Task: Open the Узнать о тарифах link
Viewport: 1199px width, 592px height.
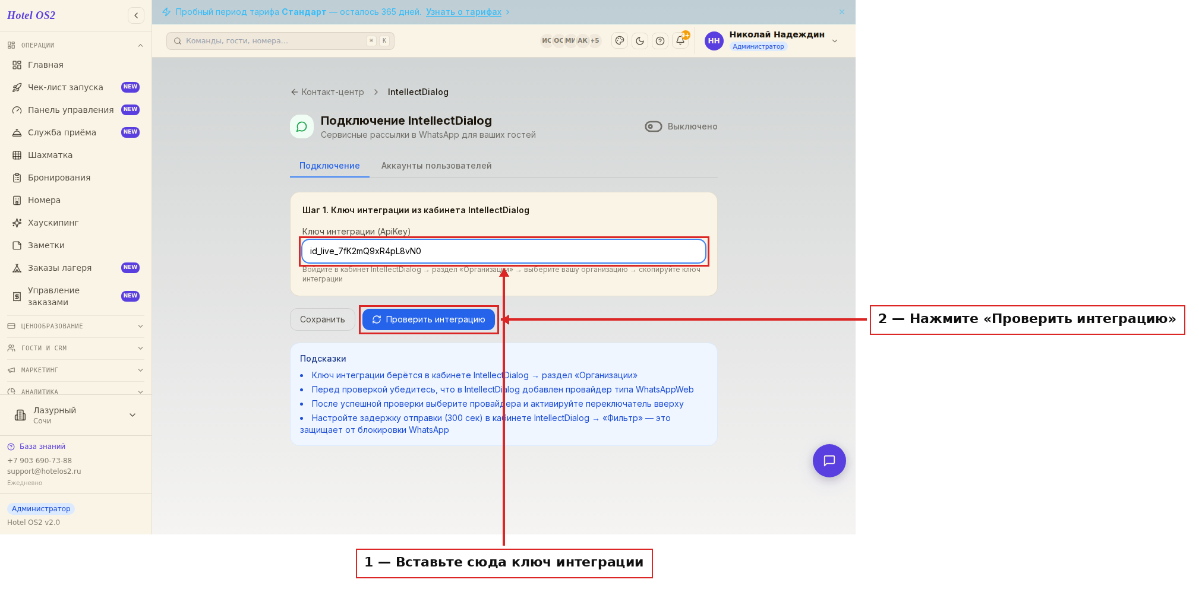Action: click(463, 12)
